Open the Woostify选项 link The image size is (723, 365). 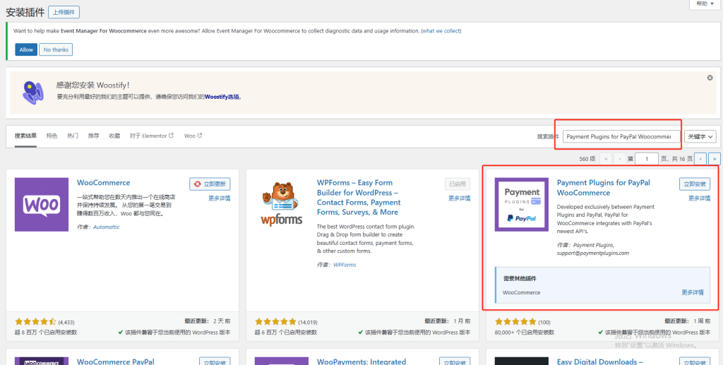pyautogui.click(x=222, y=97)
